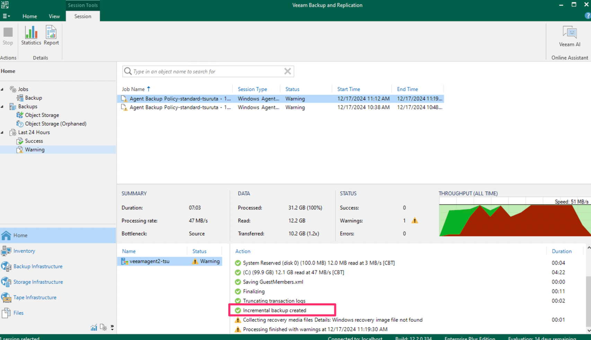Click the document gear icon below Files
Screen dimensions: 591x340
click(x=103, y=328)
